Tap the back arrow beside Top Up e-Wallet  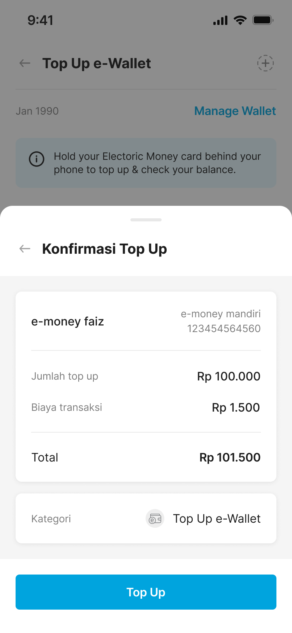tap(25, 63)
